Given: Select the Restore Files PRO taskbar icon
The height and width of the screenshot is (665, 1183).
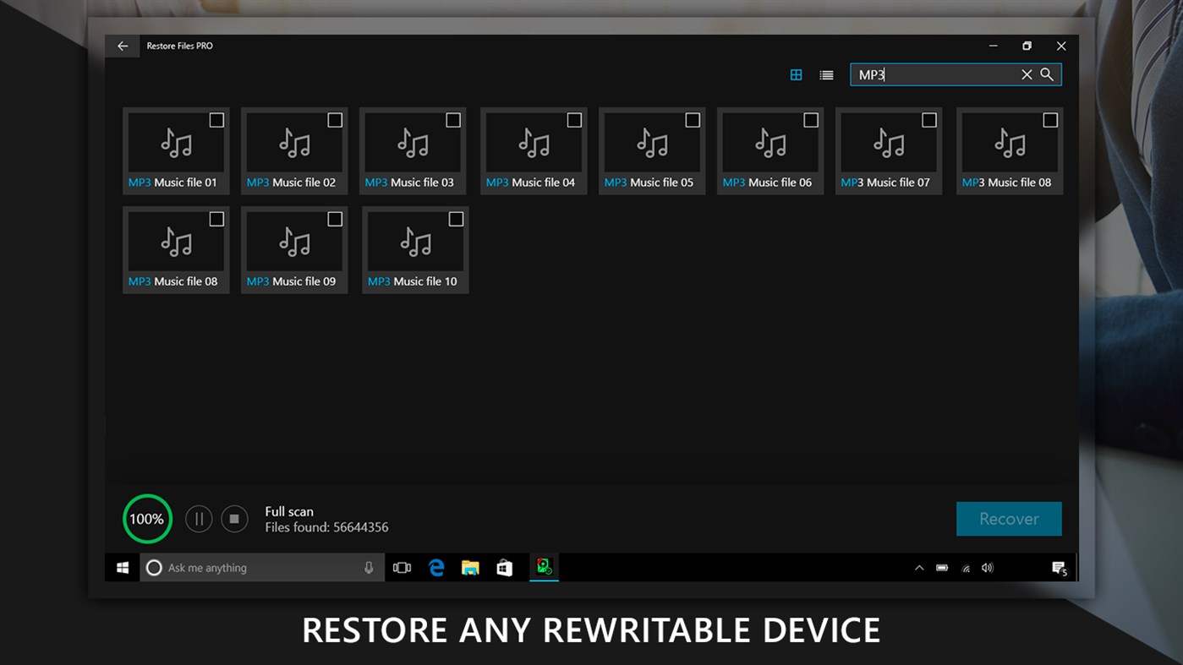Looking at the screenshot, I should coord(544,567).
